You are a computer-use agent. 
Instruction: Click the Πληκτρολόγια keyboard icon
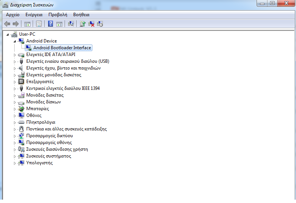pyautogui.click(x=21, y=123)
